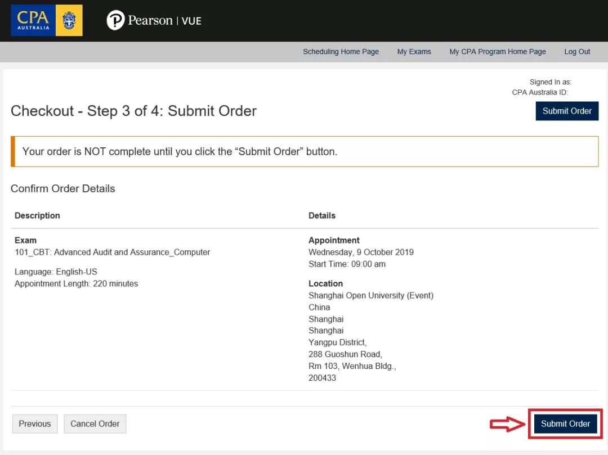The height and width of the screenshot is (455, 608).
Task: Click the Description column header
Action: tap(37, 215)
